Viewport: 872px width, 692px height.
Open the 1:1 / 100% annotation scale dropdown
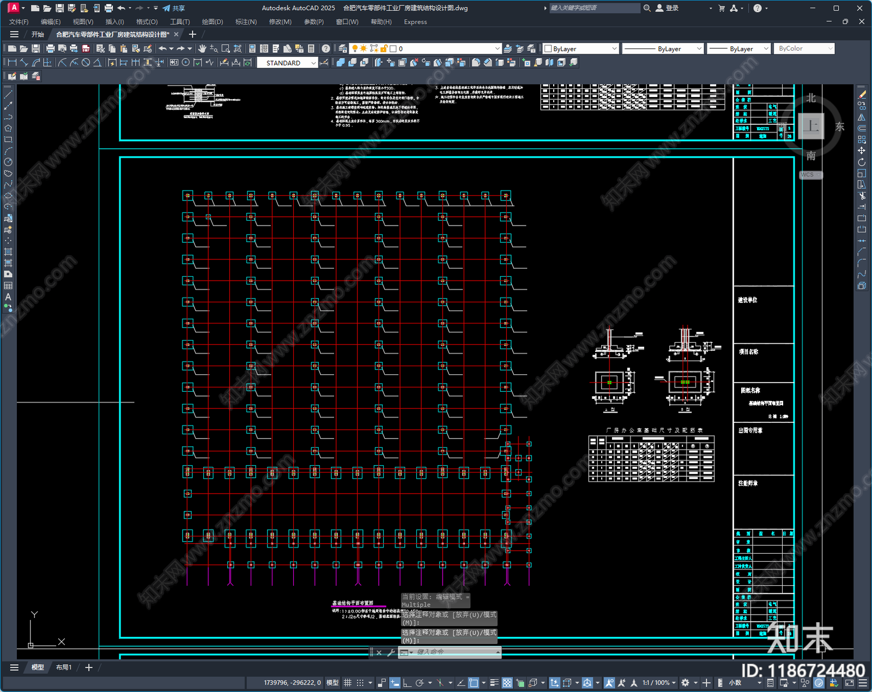658,683
